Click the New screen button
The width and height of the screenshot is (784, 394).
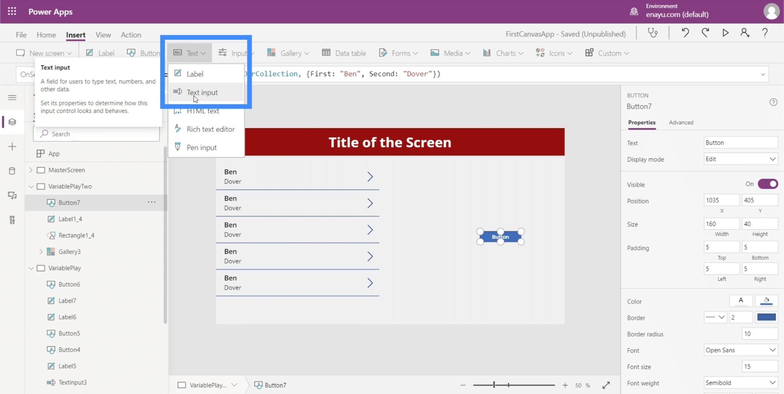[x=44, y=53]
